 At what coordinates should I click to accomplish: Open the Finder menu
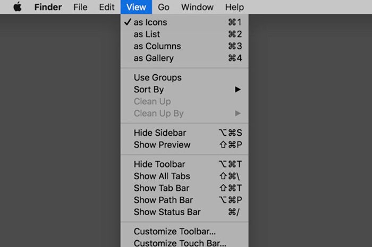[x=48, y=7]
